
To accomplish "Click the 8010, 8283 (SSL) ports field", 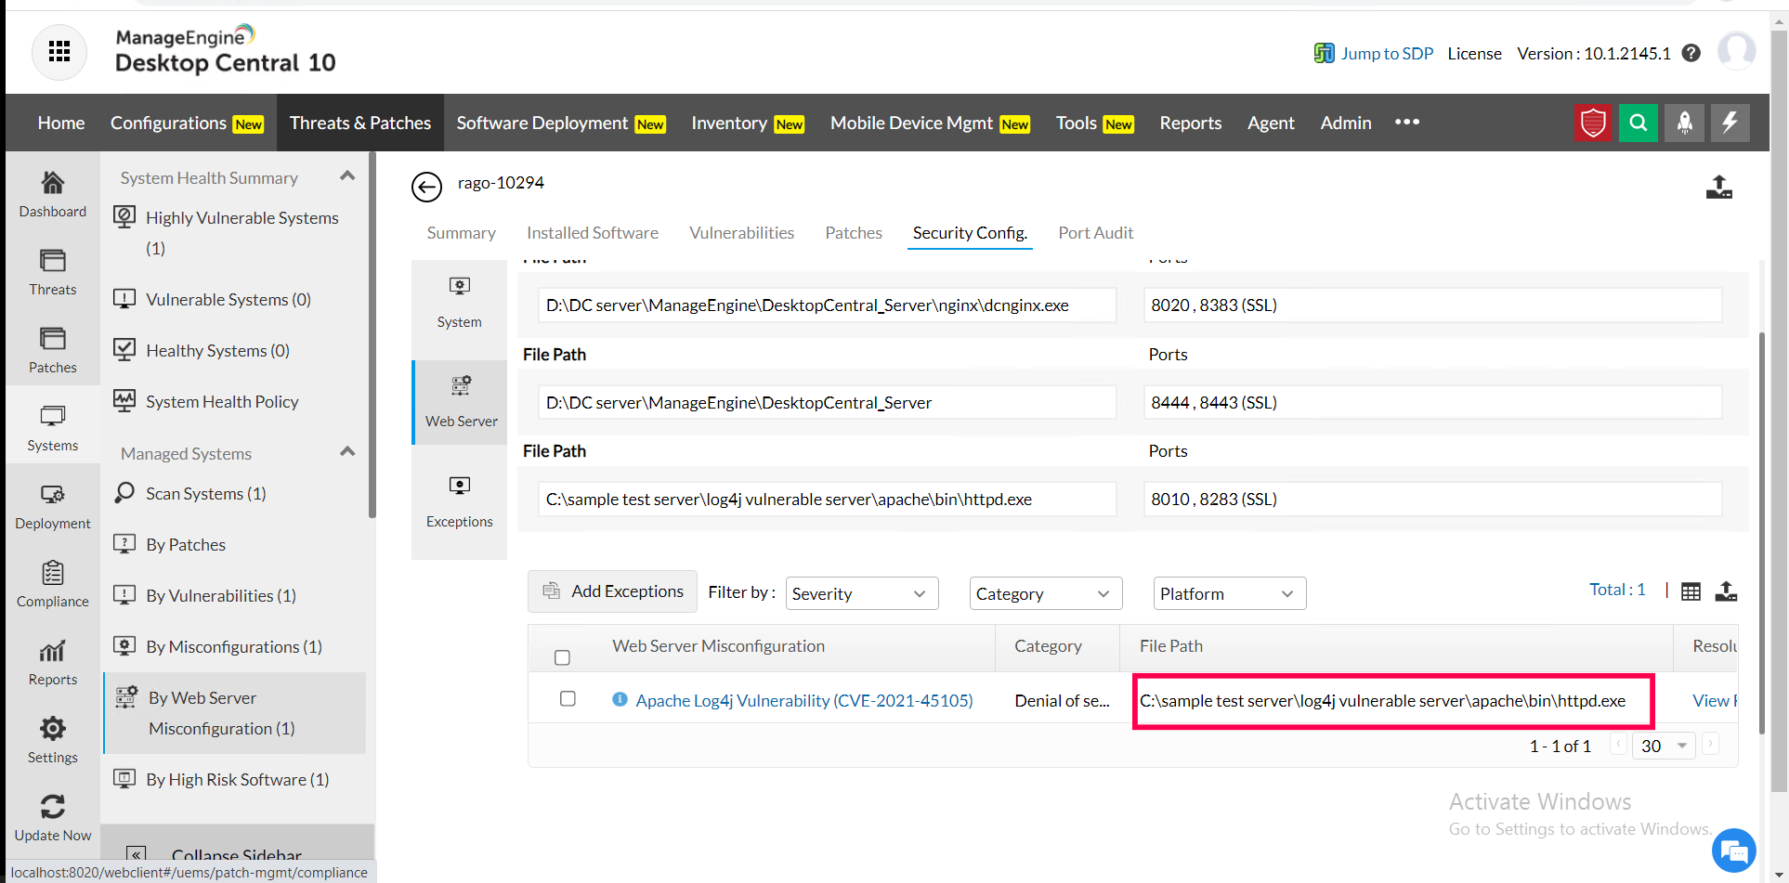I will click(x=1432, y=499).
